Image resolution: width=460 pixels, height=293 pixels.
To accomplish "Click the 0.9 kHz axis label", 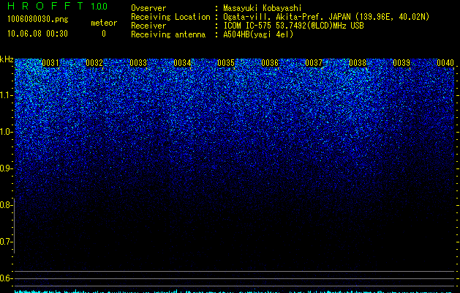I will 6,168.
